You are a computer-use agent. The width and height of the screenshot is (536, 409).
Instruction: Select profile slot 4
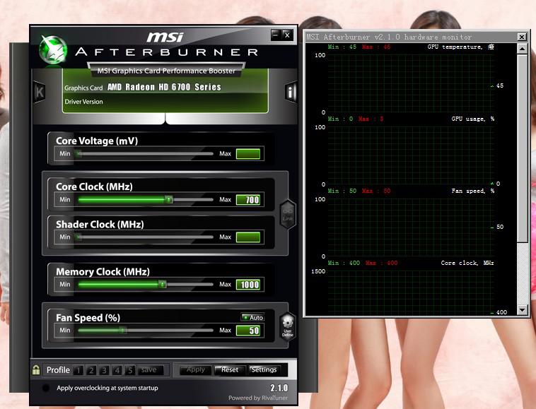pyautogui.click(x=117, y=370)
